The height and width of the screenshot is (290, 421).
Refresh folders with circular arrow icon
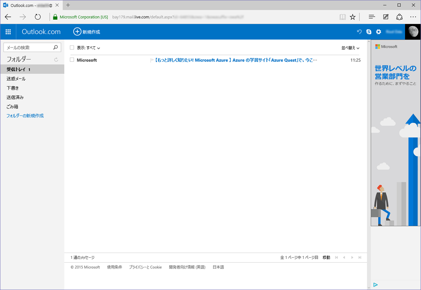coord(56,60)
